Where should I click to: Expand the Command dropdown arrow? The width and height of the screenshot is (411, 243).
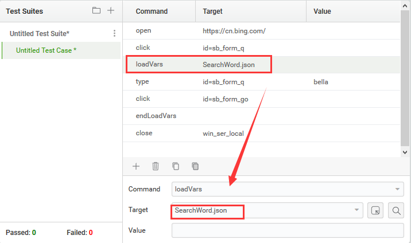coord(397,189)
